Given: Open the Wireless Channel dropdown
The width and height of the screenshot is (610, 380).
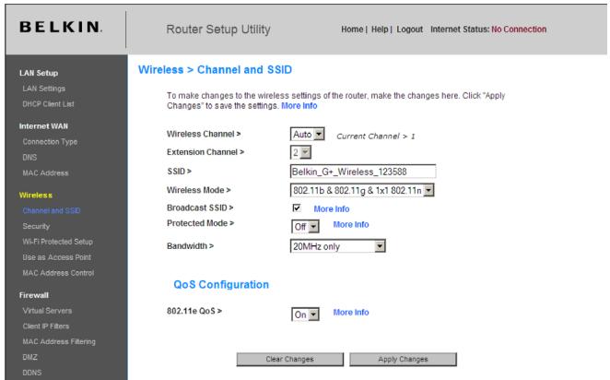Looking at the screenshot, I should (308, 135).
